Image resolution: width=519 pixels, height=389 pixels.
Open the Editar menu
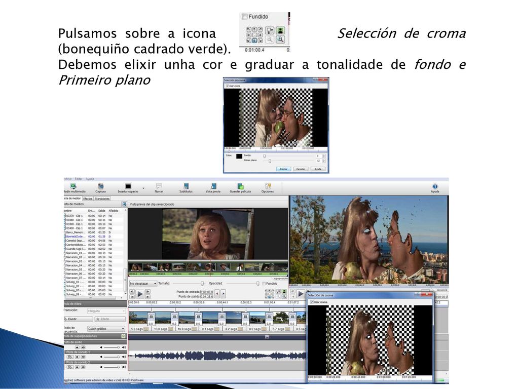pos(79,179)
